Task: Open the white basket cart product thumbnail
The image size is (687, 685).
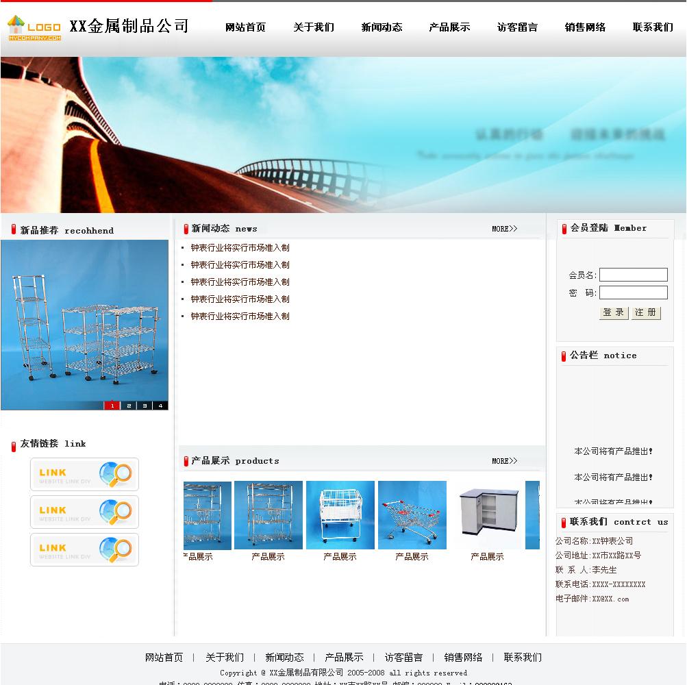Action: (x=340, y=515)
